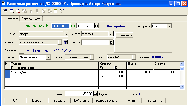The width and height of the screenshot is (188, 106).
Task: Click the Чек пробит status text
Action: coord(116,26)
